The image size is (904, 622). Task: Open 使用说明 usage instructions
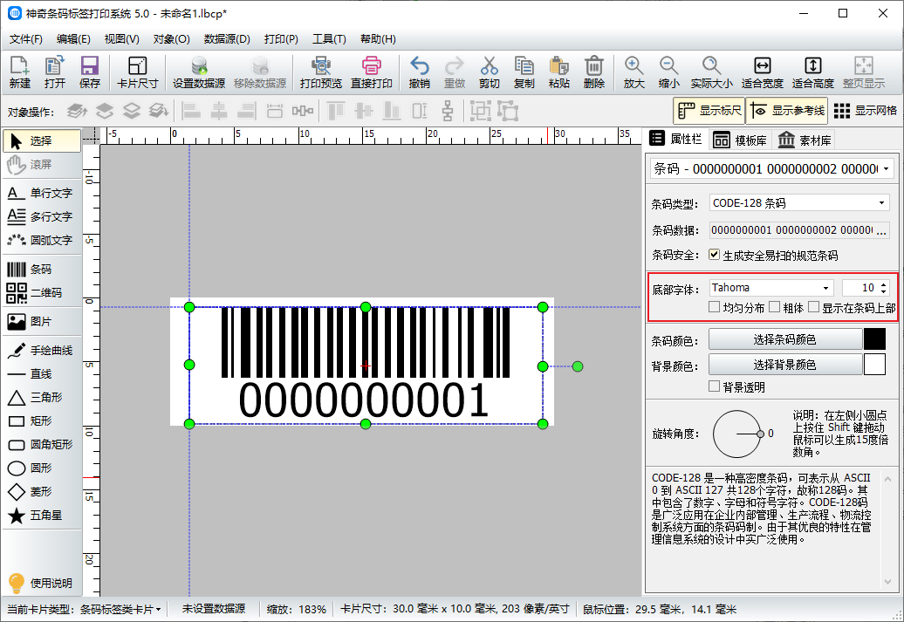point(40,583)
